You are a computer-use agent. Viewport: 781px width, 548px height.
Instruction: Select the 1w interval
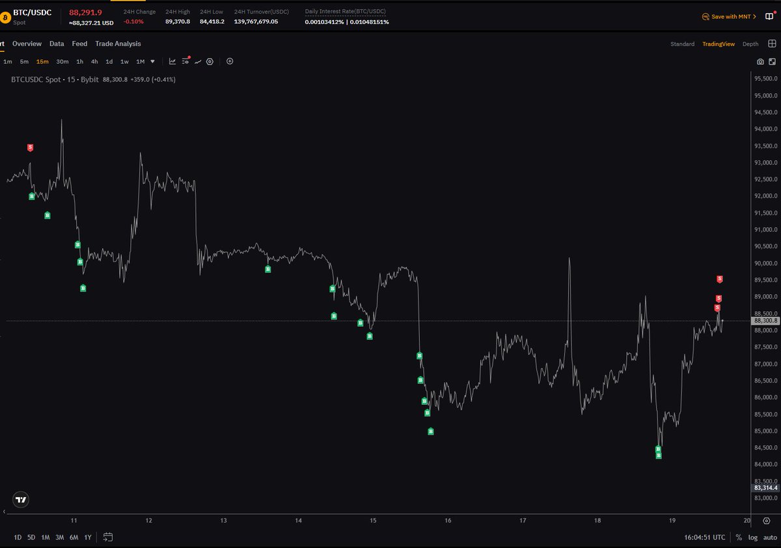[124, 62]
